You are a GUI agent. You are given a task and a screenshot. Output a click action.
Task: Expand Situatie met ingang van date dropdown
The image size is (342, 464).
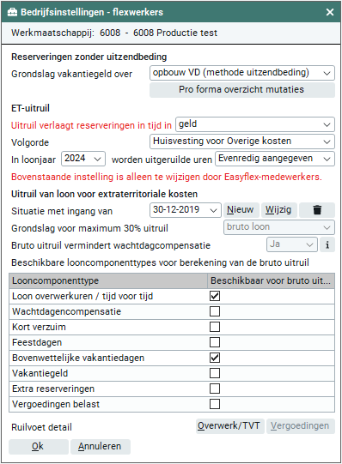point(186,210)
